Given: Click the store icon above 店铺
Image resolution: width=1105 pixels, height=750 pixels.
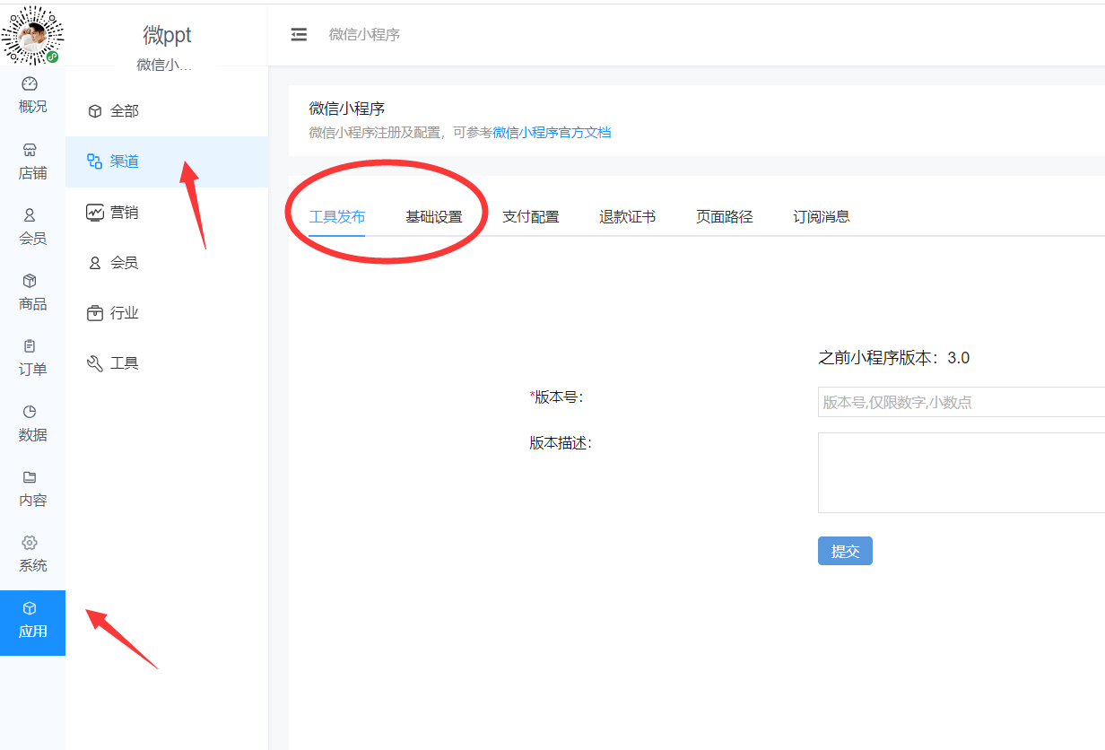Looking at the screenshot, I should coord(30,150).
